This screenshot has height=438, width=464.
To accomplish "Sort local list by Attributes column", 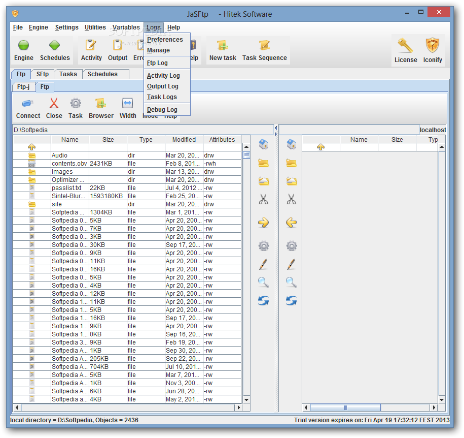I will 222,139.
